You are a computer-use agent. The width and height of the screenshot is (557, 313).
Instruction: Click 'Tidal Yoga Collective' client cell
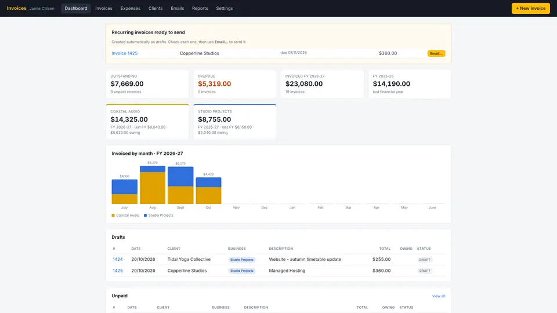click(189, 260)
